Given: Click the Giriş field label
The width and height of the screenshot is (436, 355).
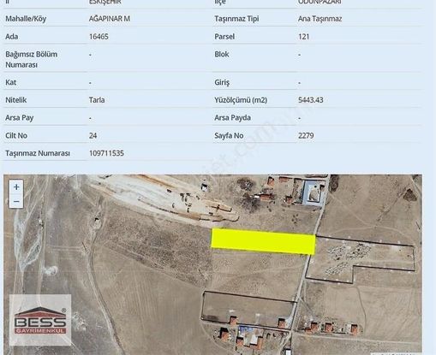Looking at the screenshot, I should coord(222,82).
